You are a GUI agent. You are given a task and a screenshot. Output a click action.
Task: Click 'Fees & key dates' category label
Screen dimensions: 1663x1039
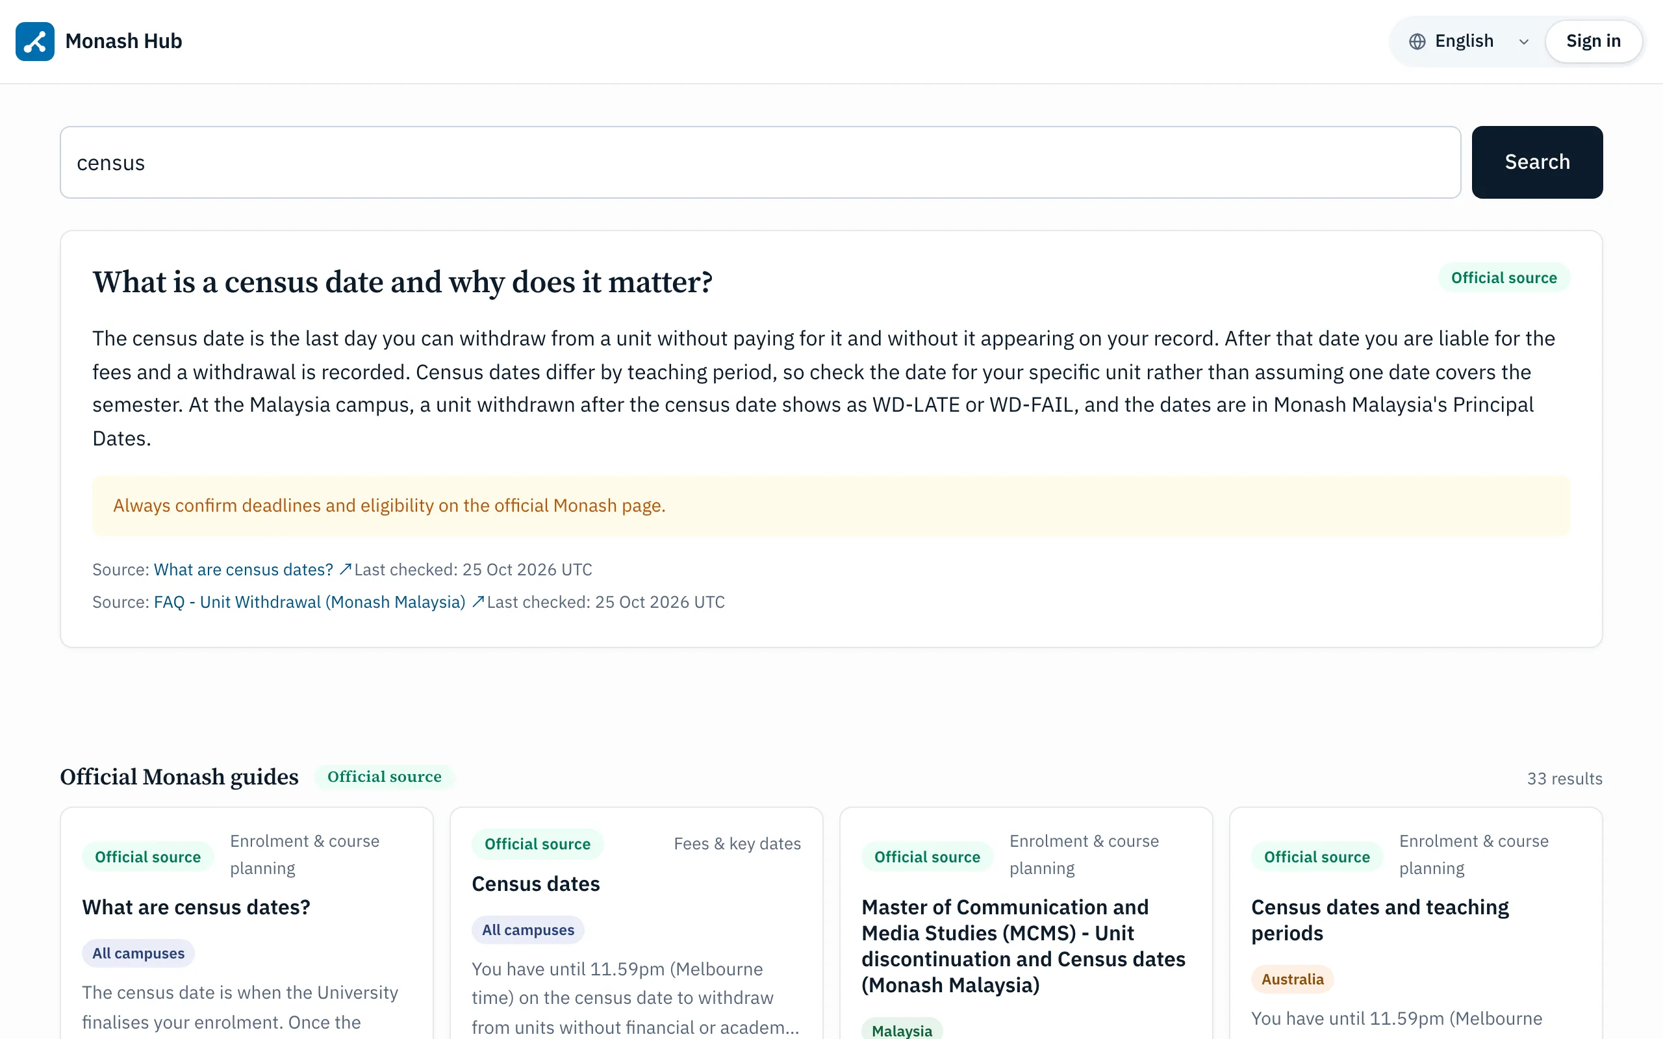[x=737, y=844]
